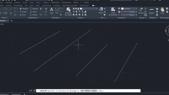Select the Cercle drawing tool

(5, 11)
